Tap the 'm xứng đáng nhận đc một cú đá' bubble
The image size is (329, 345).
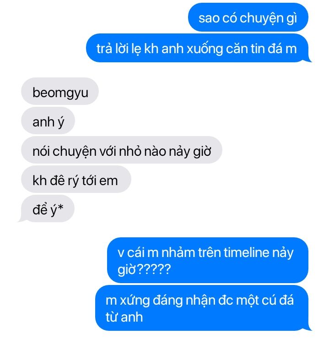(204, 308)
